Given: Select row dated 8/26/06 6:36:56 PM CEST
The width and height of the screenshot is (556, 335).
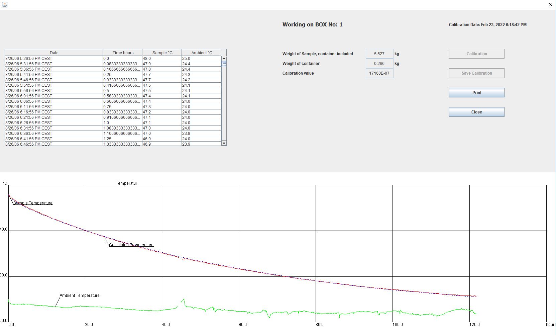Looking at the screenshot, I should 113,134.
